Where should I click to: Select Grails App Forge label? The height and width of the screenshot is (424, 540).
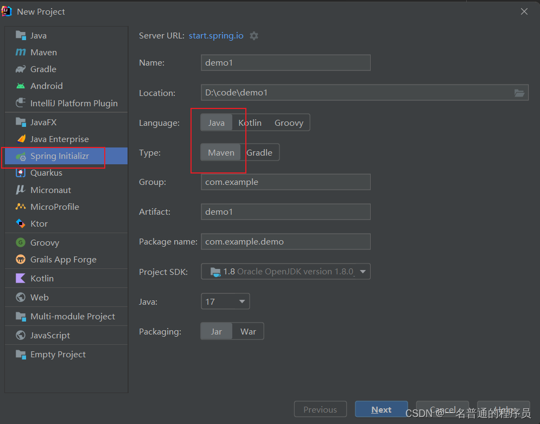pos(63,260)
